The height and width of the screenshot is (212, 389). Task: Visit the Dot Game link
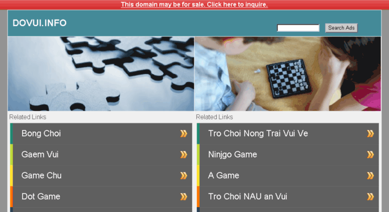(x=41, y=196)
